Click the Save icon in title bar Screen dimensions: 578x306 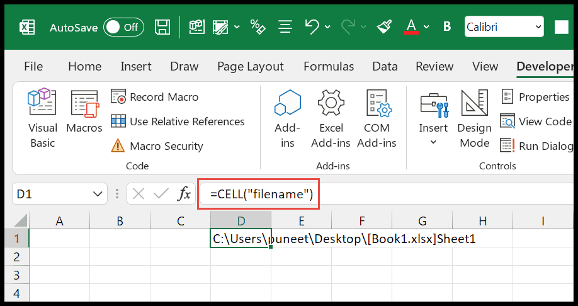tap(162, 27)
